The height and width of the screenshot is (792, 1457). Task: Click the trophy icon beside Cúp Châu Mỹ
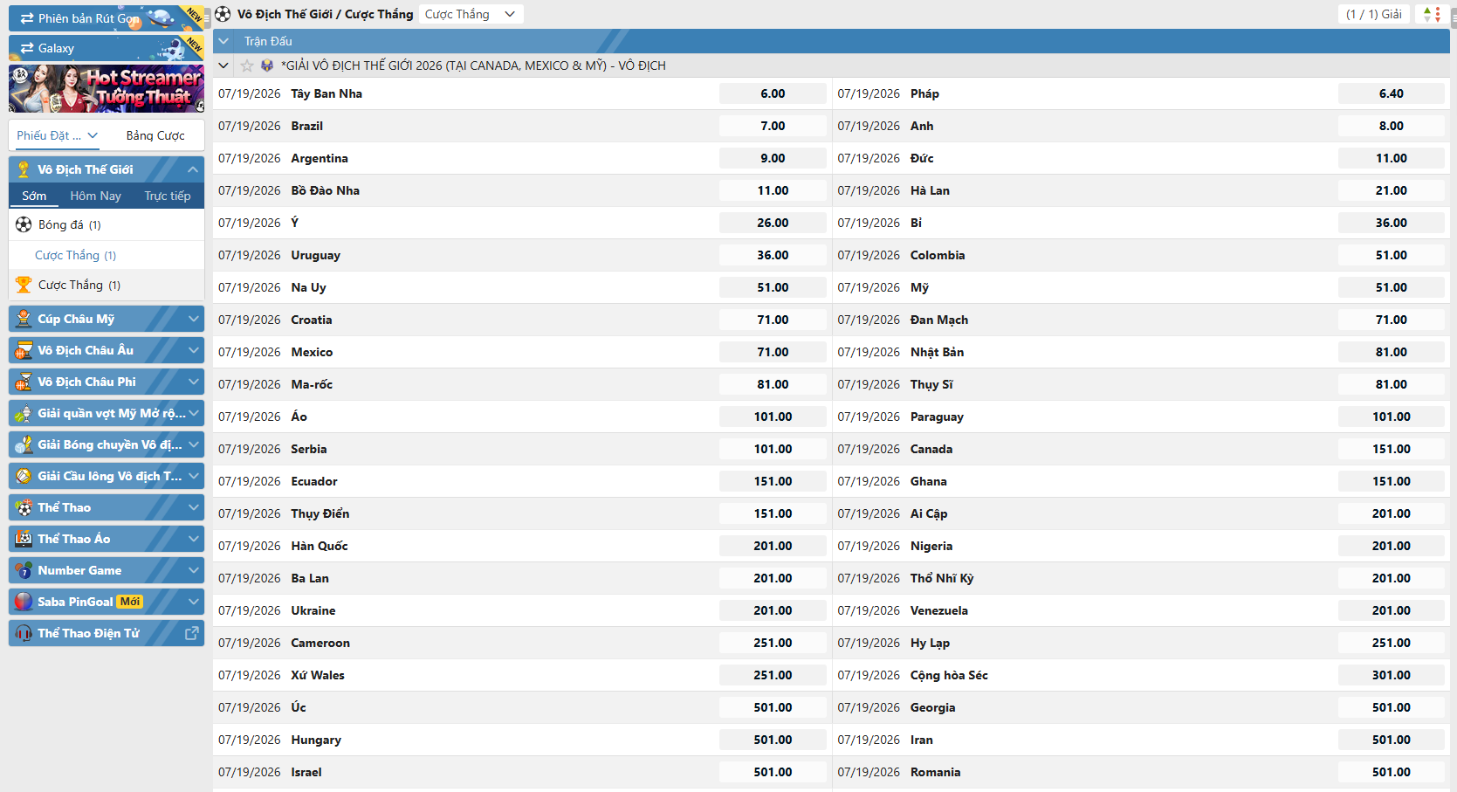pos(24,319)
